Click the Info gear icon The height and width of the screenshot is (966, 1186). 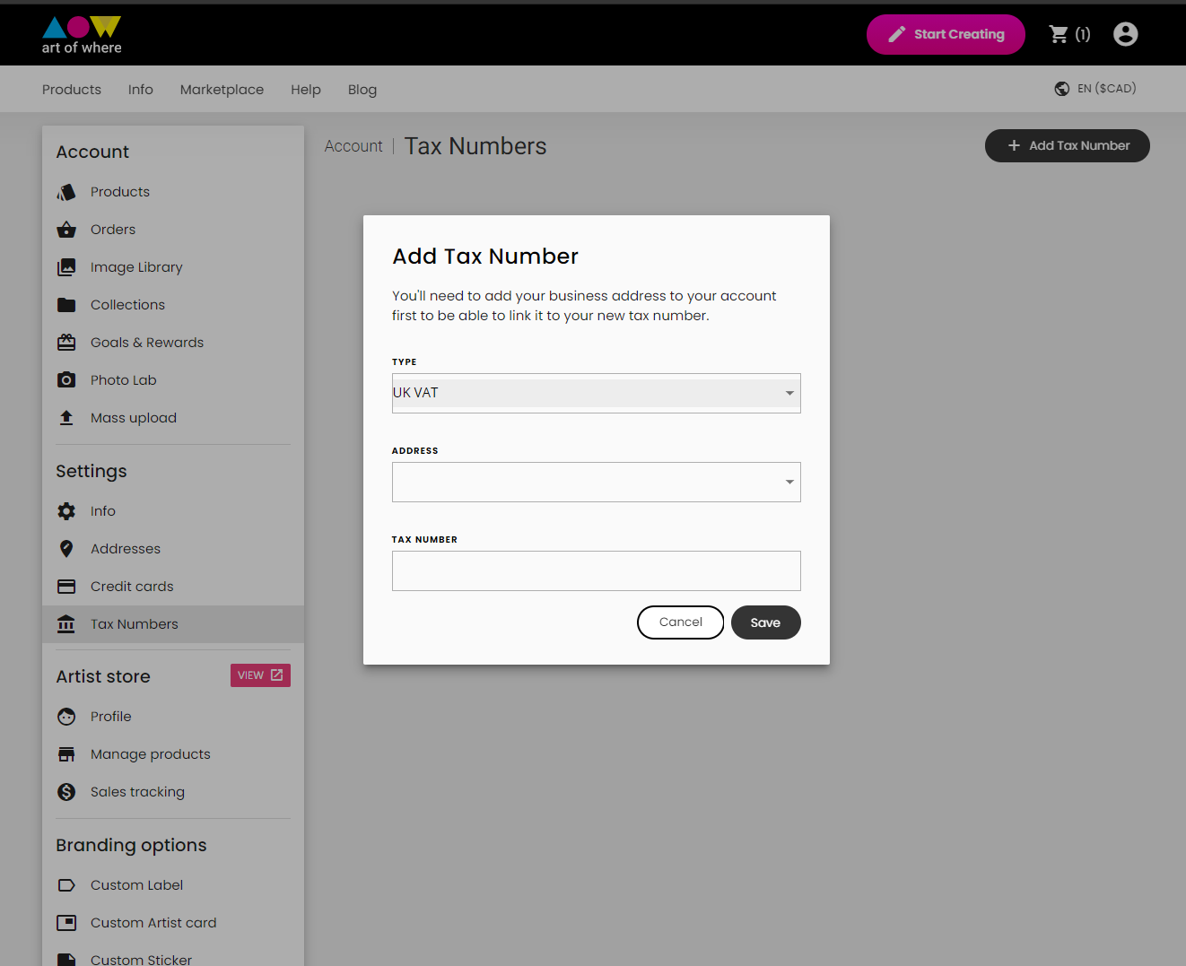(66, 511)
